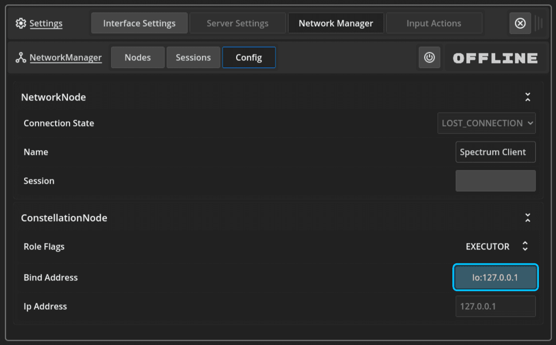Edit the Name field Spectrum Client
The width and height of the screenshot is (556, 345).
(496, 152)
